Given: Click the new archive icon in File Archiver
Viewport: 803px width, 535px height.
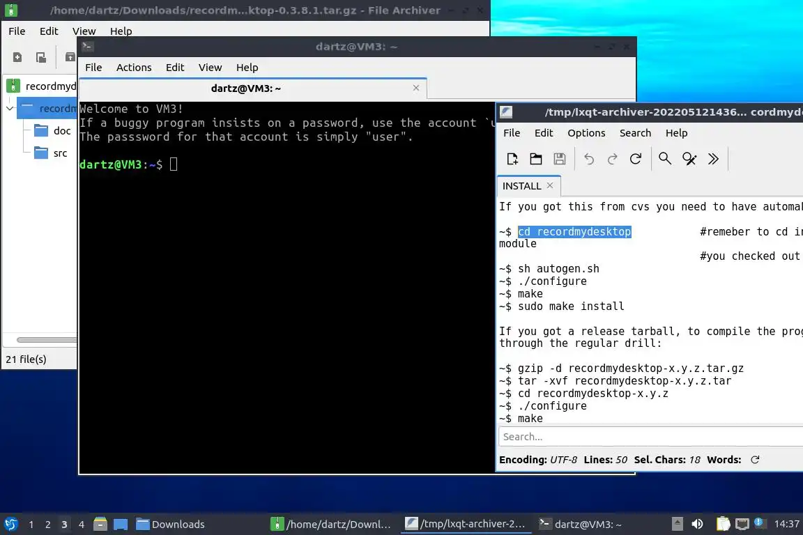Looking at the screenshot, I should click(17, 57).
